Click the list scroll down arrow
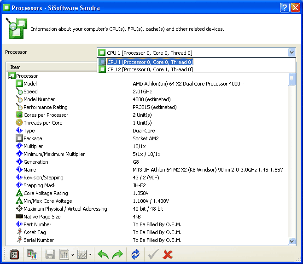Image resolution: width=303 pixels, height=264 pixels. point(291,241)
